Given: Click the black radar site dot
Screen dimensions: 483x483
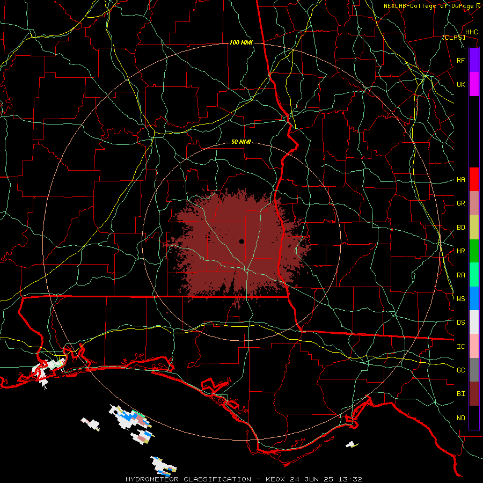Looking at the screenshot, I should [x=241, y=241].
